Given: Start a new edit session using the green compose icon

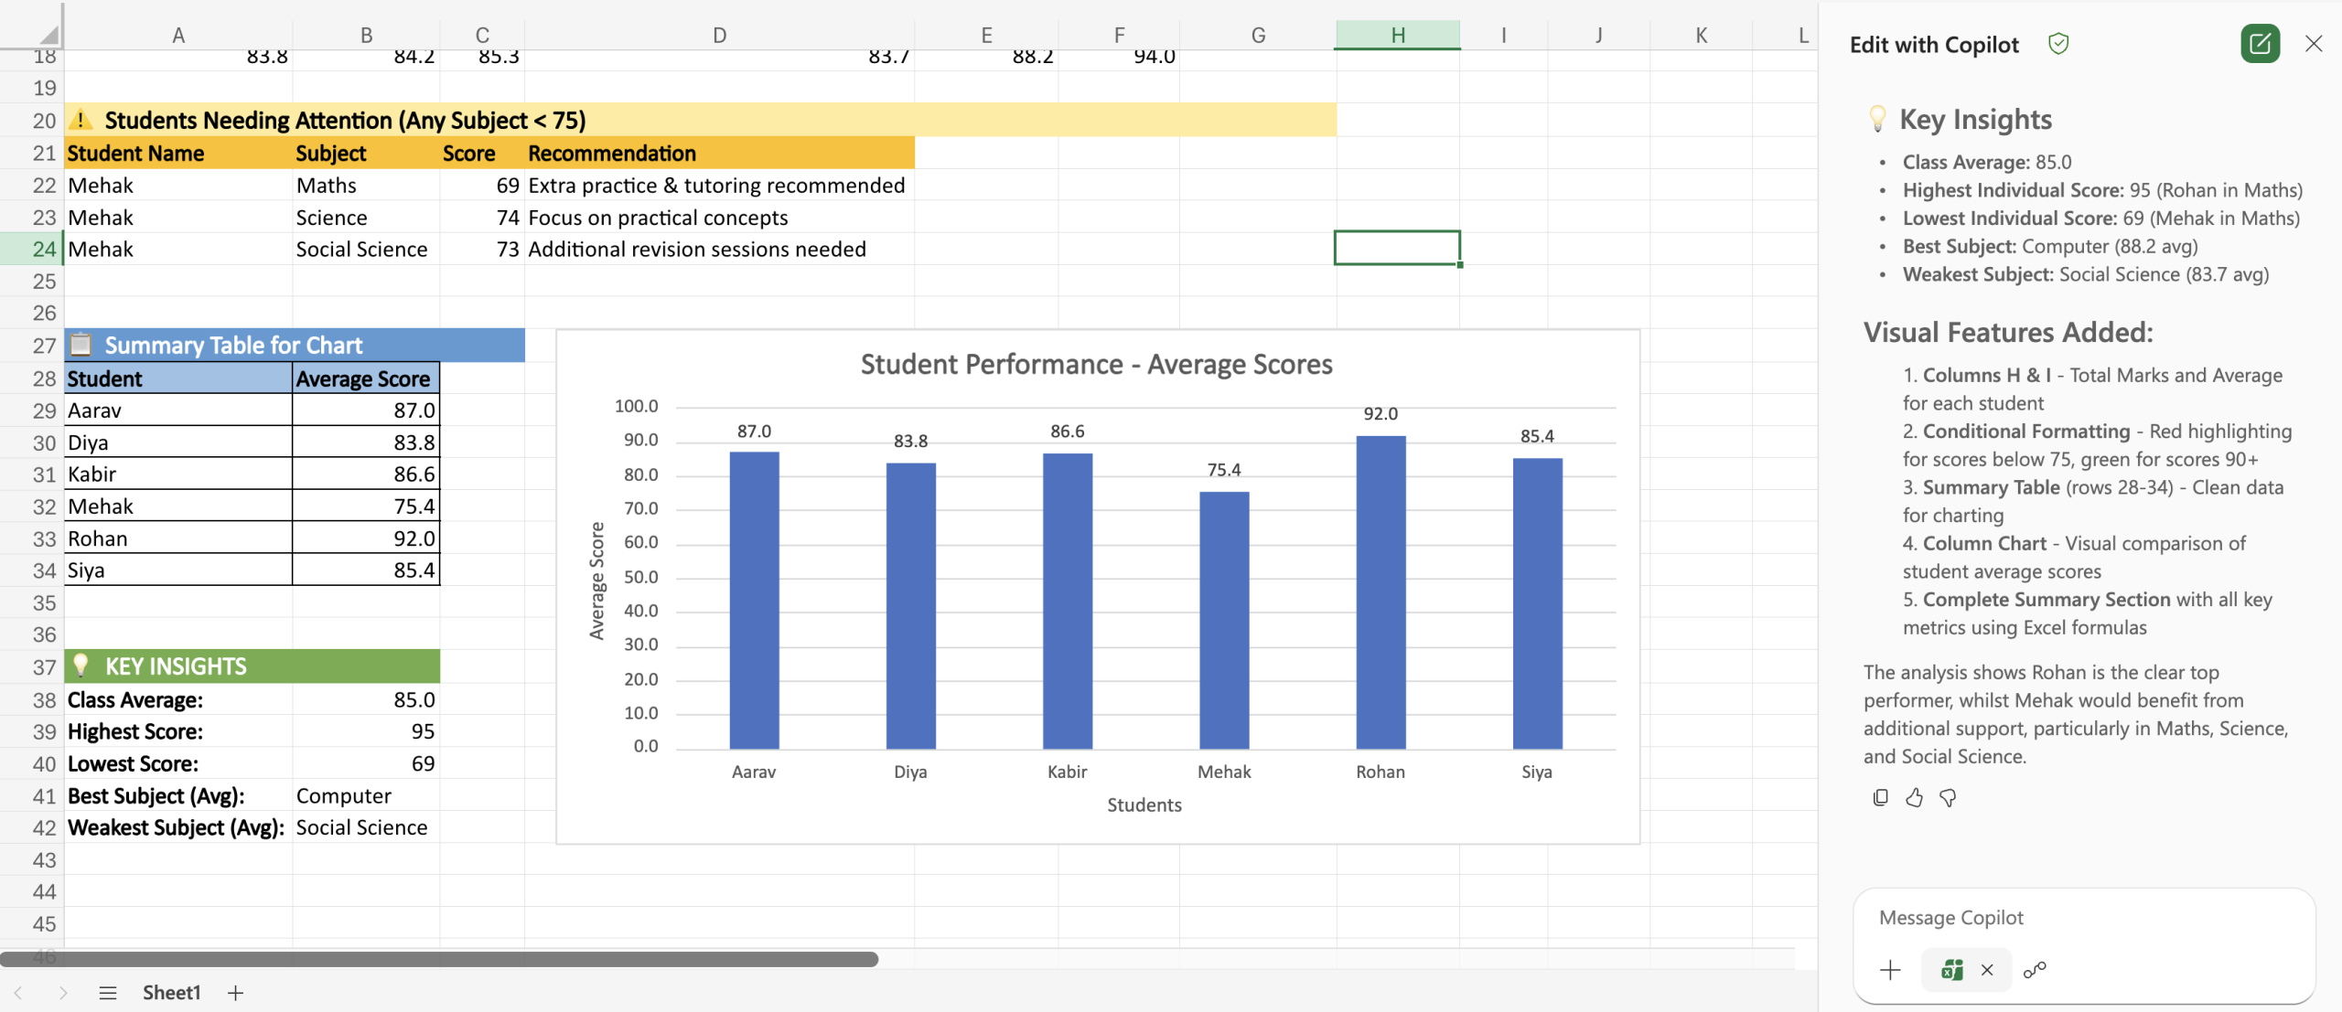Looking at the screenshot, I should [x=2260, y=43].
